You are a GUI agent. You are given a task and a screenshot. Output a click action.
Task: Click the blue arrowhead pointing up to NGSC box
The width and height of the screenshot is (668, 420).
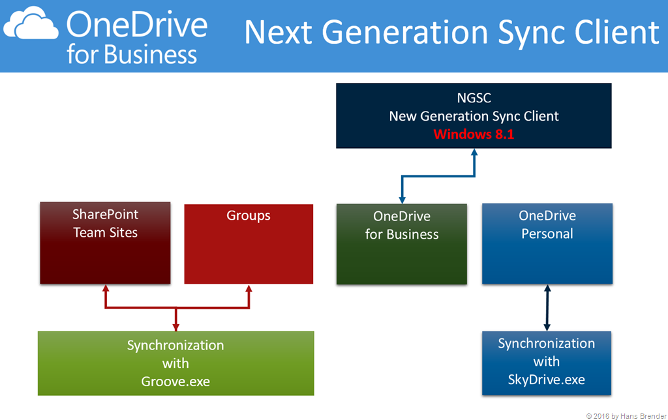tap(474, 153)
